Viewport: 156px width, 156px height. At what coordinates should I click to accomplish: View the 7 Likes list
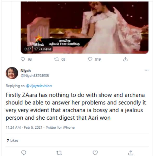pyautogui.click(x=12, y=140)
